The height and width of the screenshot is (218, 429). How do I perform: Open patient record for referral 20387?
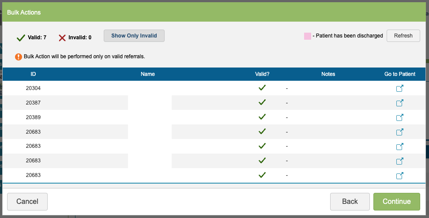(x=399, y=103)
